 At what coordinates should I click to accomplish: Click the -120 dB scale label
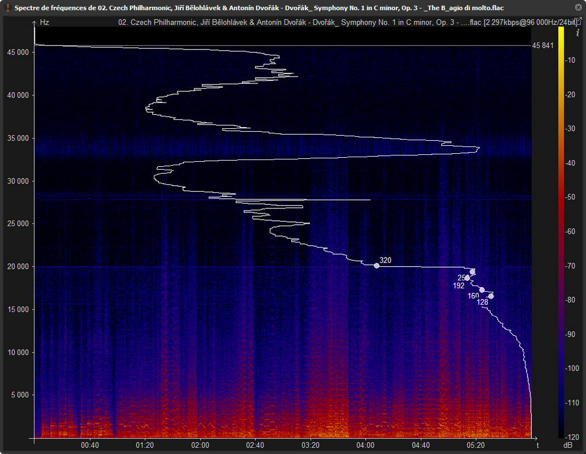point(572,437)
